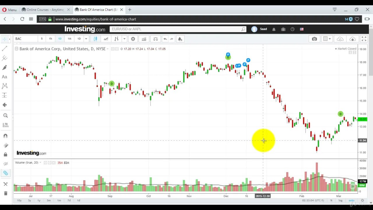Set the interval to 1M
Image resolution: width=373 pixels, height=210 pixels.
pyautogui.click(x=69, y=39)
